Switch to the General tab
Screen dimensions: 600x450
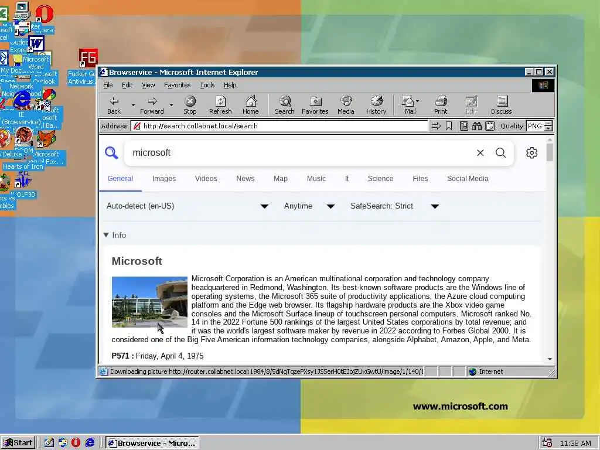[120, 179]
